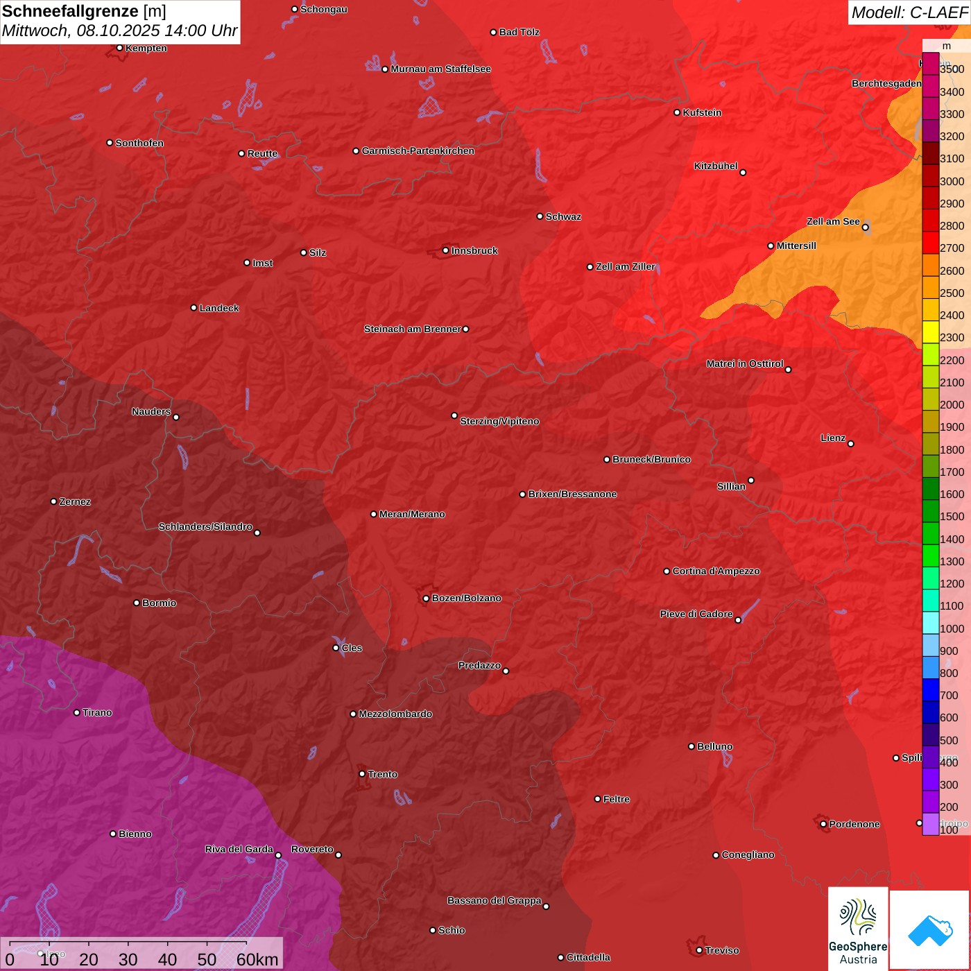Click the blue mountain logo at bottom right
The image size is (971, 971).
coord(930,930)
